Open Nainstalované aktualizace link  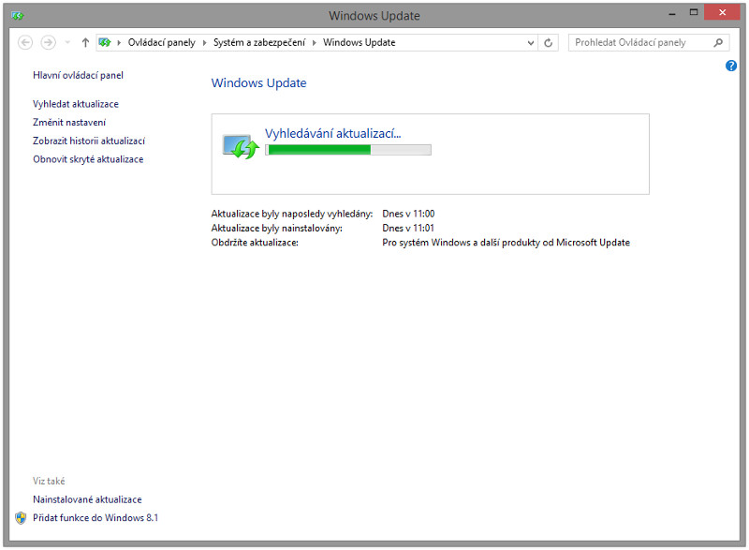(x=87, y=499)
